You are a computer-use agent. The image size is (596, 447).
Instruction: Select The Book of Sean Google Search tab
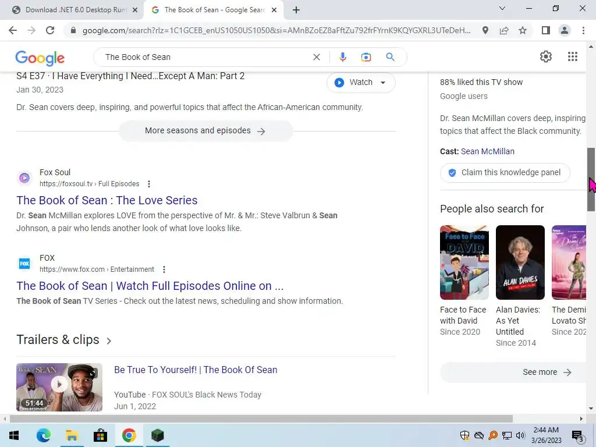[214, 10]
